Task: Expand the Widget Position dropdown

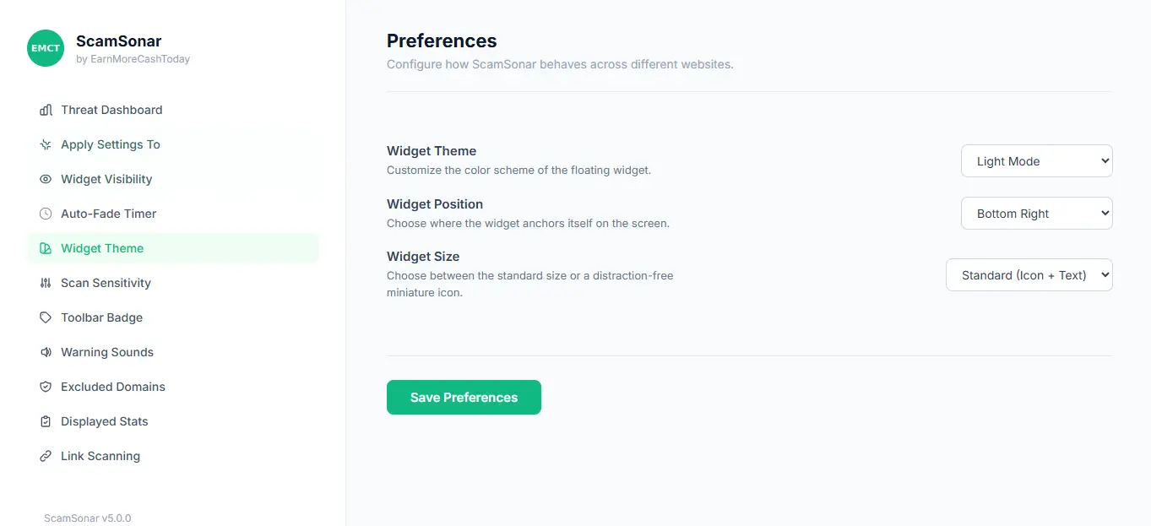Action: [x=1036, y=214]
